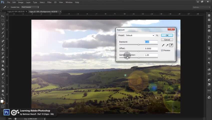Expand the status bar info arrow
The height and width of the screenshot is (120, 212).
coord(45,119)
